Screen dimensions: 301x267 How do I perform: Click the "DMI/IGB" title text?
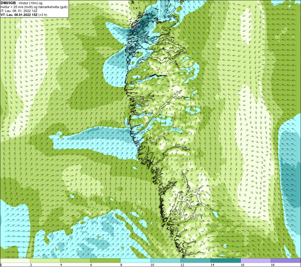(x=8, y=3)
